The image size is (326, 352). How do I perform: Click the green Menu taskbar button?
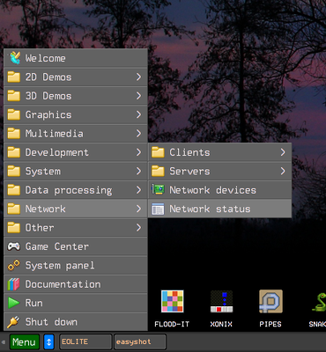(x=25, y=342)
